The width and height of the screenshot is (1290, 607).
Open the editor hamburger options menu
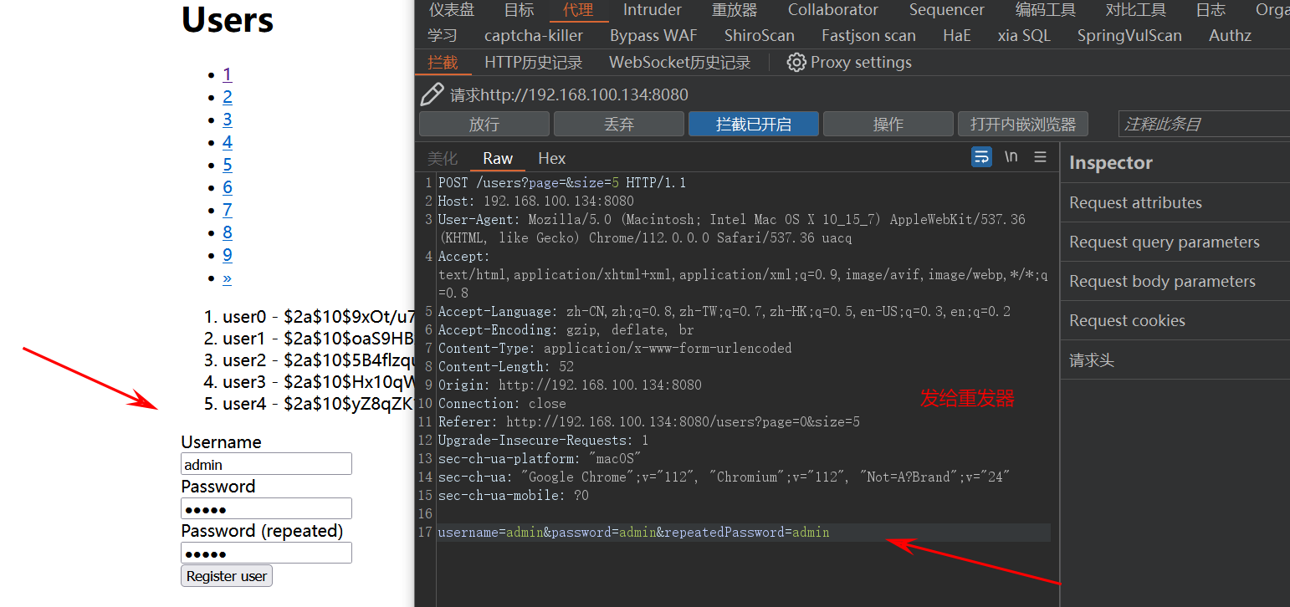pos(1040,156)
